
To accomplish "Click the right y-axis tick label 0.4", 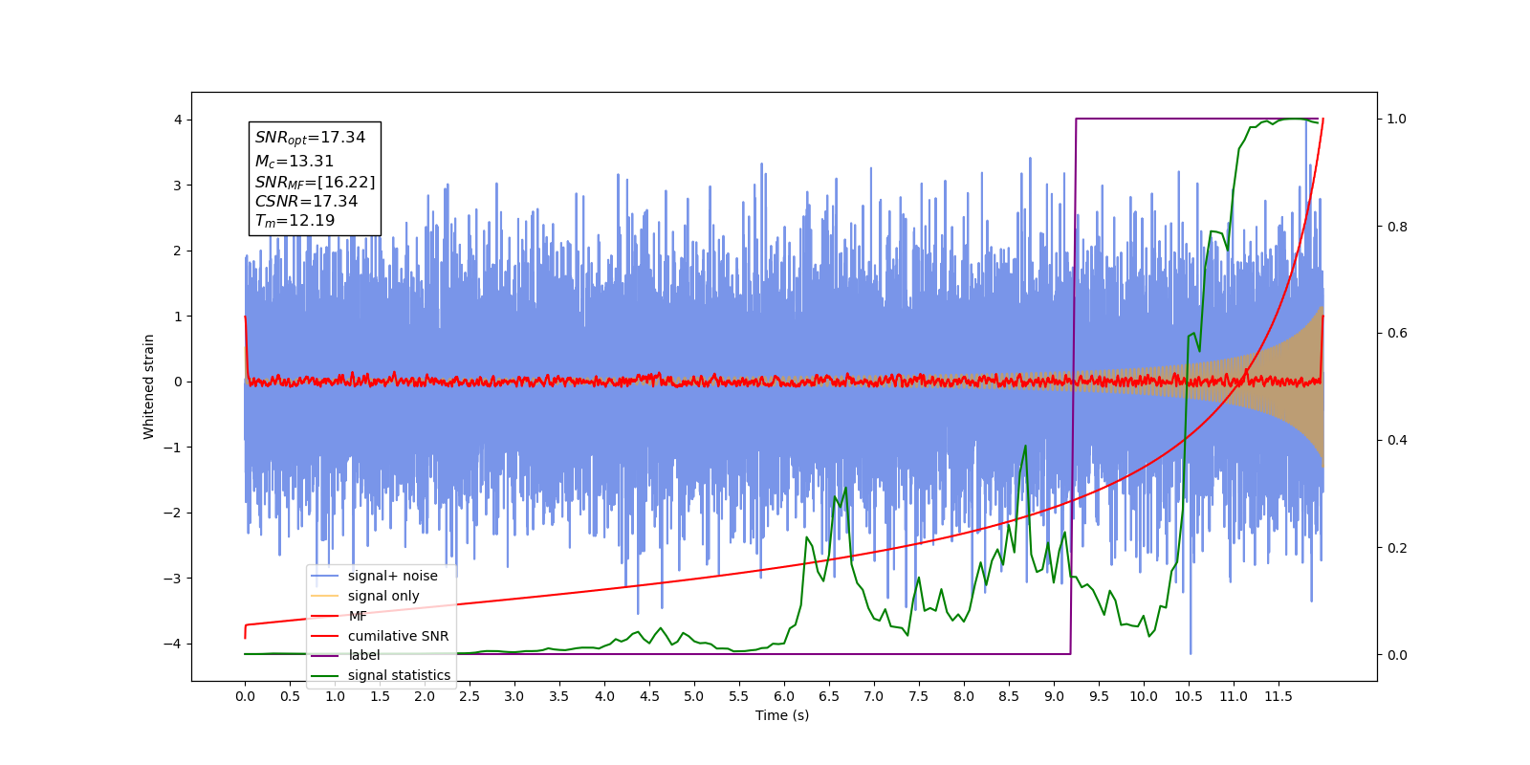I will pyautogui.click(x=1397, y=441).
